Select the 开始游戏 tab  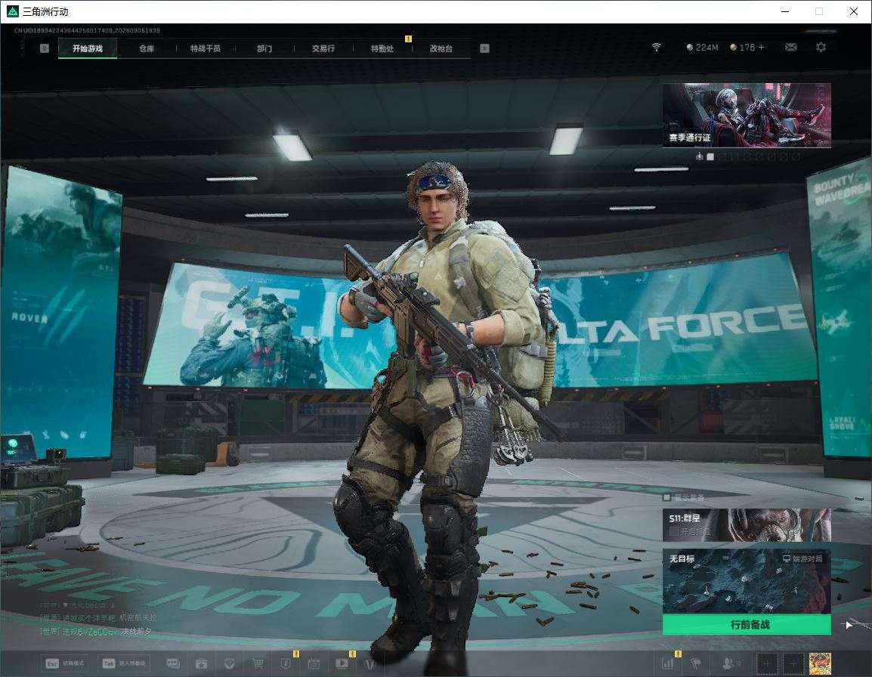pyautogui.click(x=88, y=48)
